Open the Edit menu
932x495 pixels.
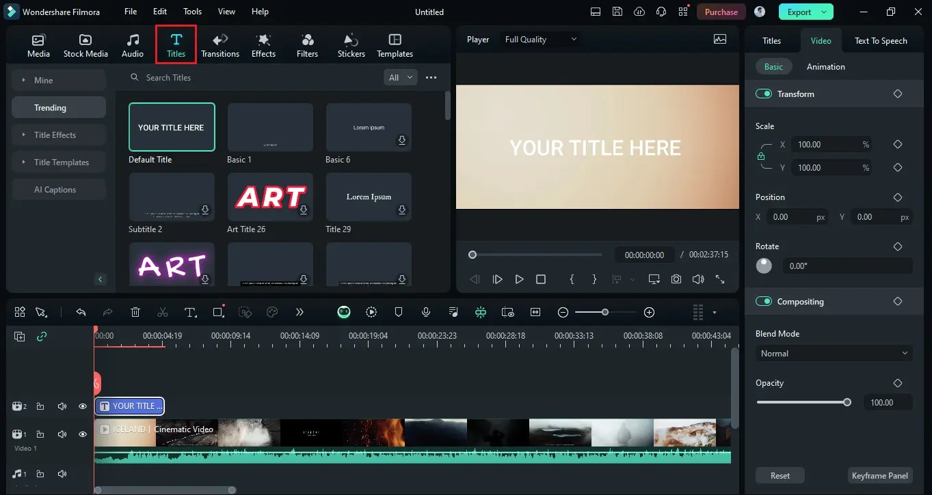click(160, 12)
